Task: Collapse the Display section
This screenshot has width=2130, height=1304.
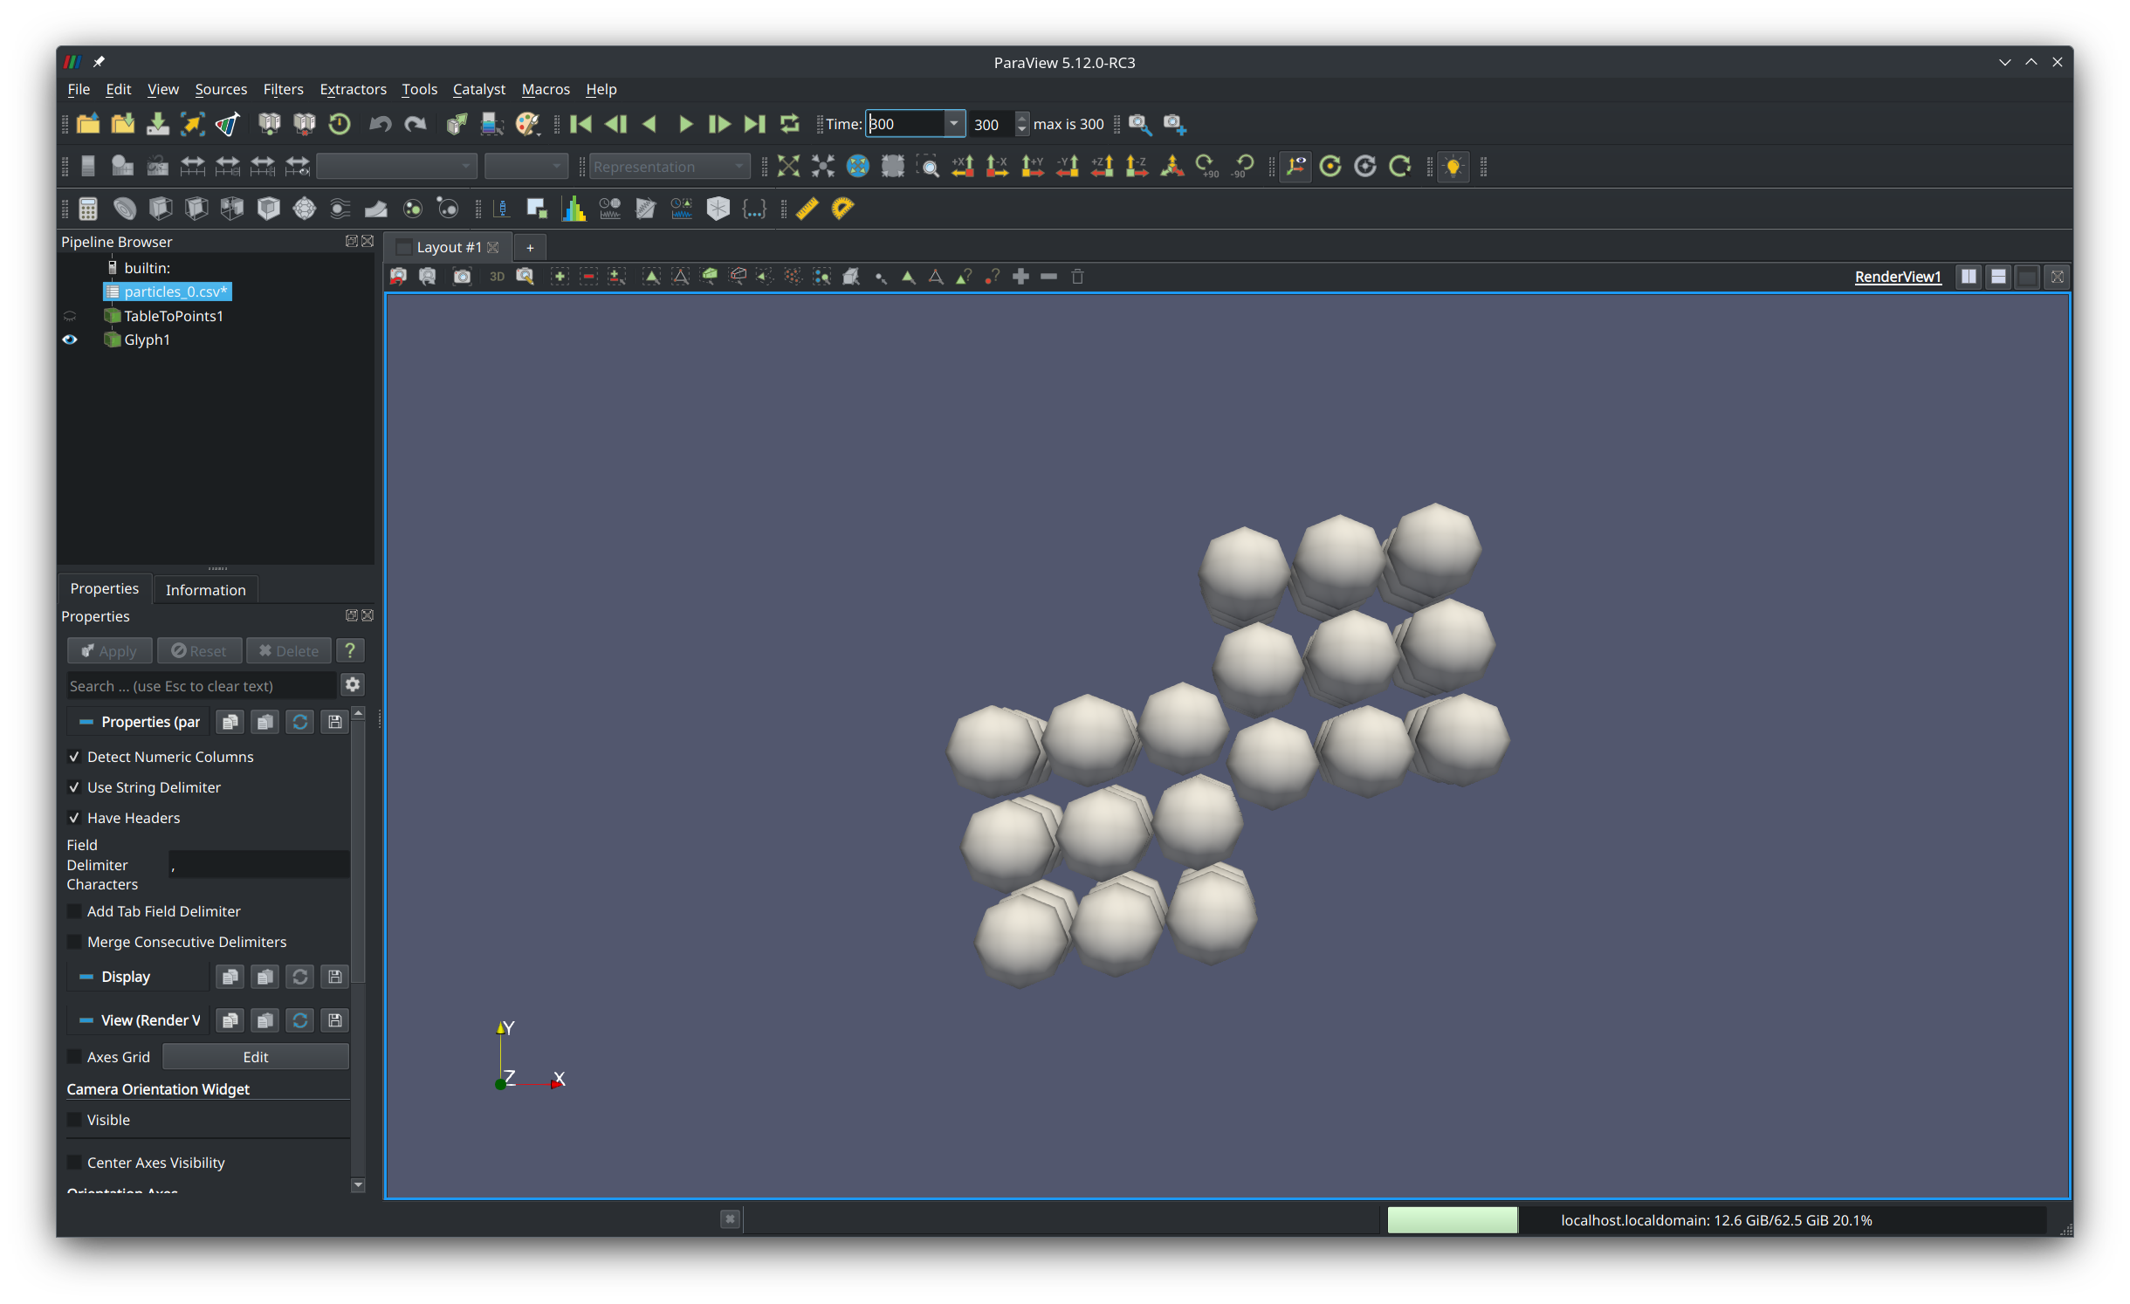Action: (x=86, y=977)
